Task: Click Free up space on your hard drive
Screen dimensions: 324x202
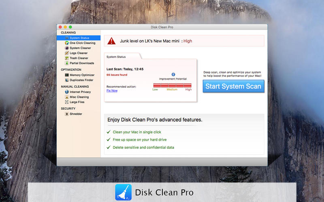Action: point(140,139)
